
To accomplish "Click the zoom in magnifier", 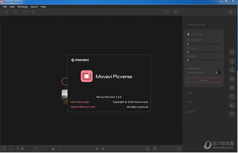I will click(x=36, y=149).
